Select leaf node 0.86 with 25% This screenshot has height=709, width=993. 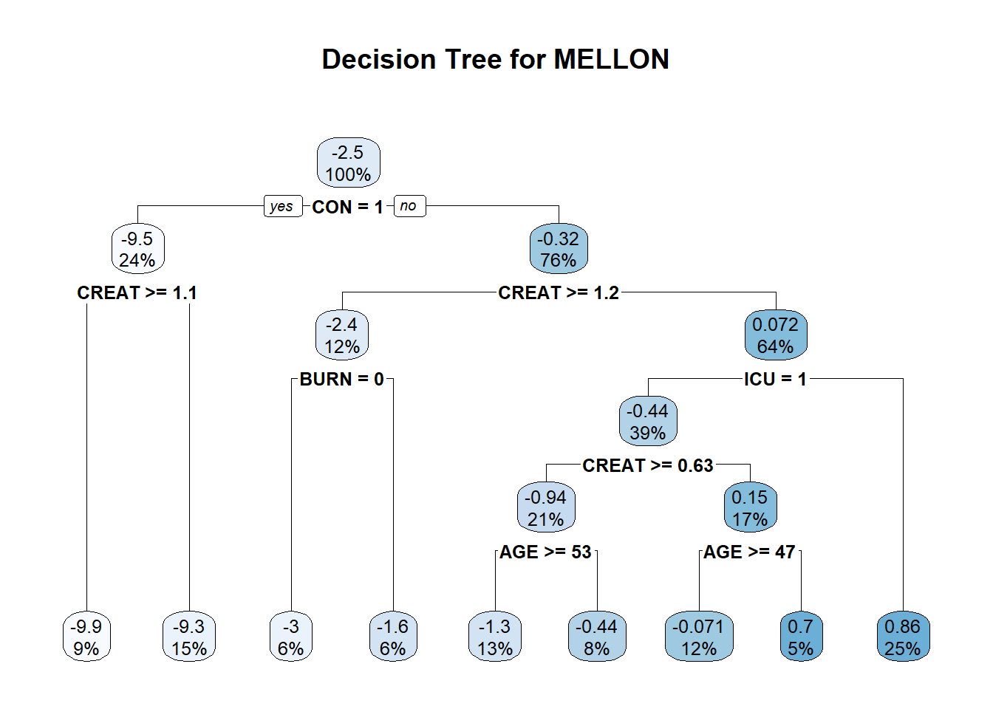point(902,637)
